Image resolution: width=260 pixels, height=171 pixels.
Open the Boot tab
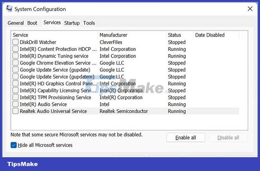[x=32, y=23]
